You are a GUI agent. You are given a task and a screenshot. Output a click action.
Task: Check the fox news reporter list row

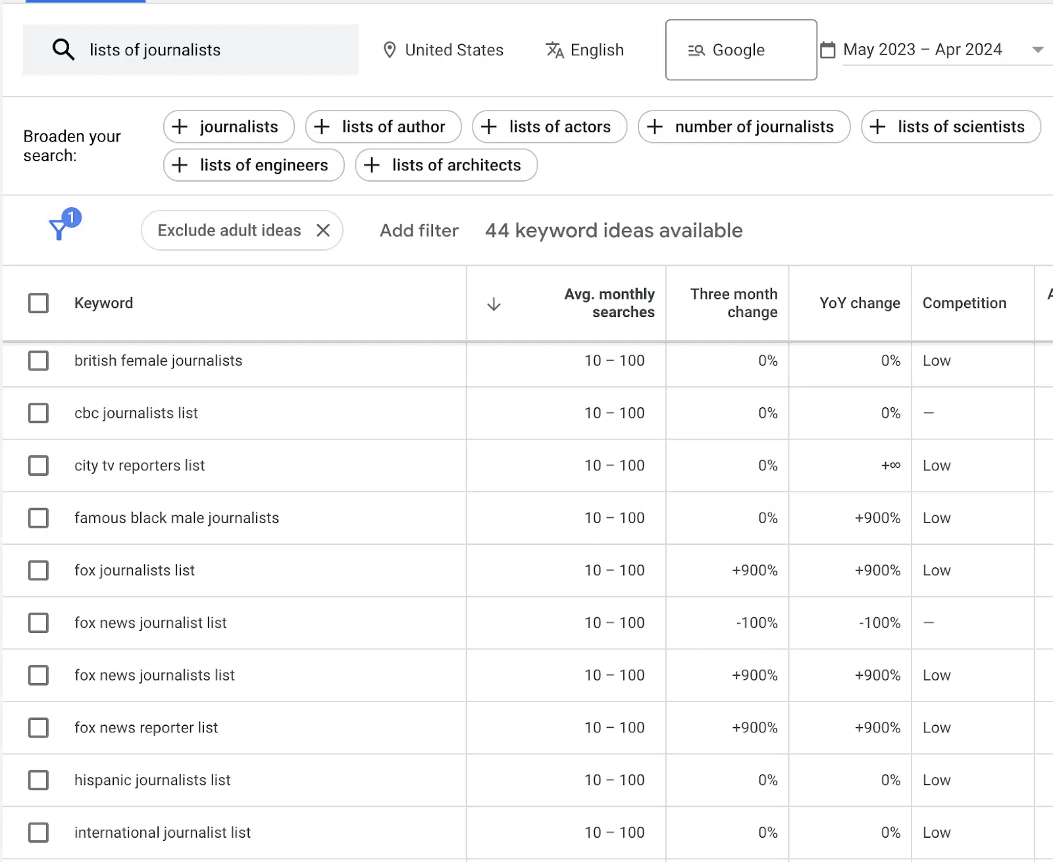38,728
